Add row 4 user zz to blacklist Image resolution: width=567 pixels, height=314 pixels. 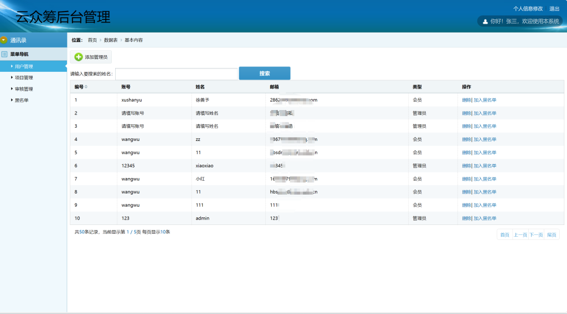coord(485,139)
